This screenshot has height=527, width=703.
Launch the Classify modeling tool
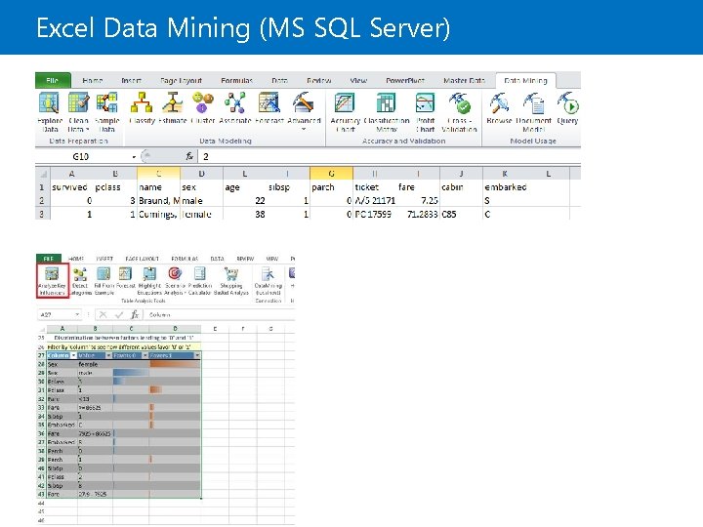[x=142, y=108]
